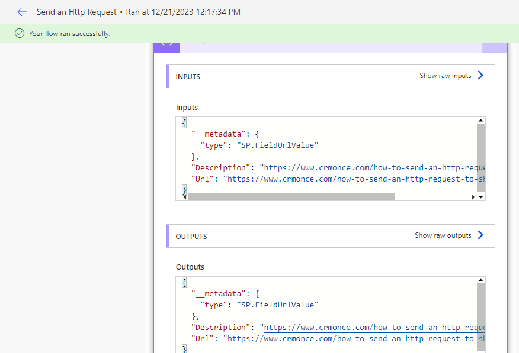The width and height of the screenshot is (519, 353).
Task: Click the 'Inputs' label above JSON box
Action: 187,108
